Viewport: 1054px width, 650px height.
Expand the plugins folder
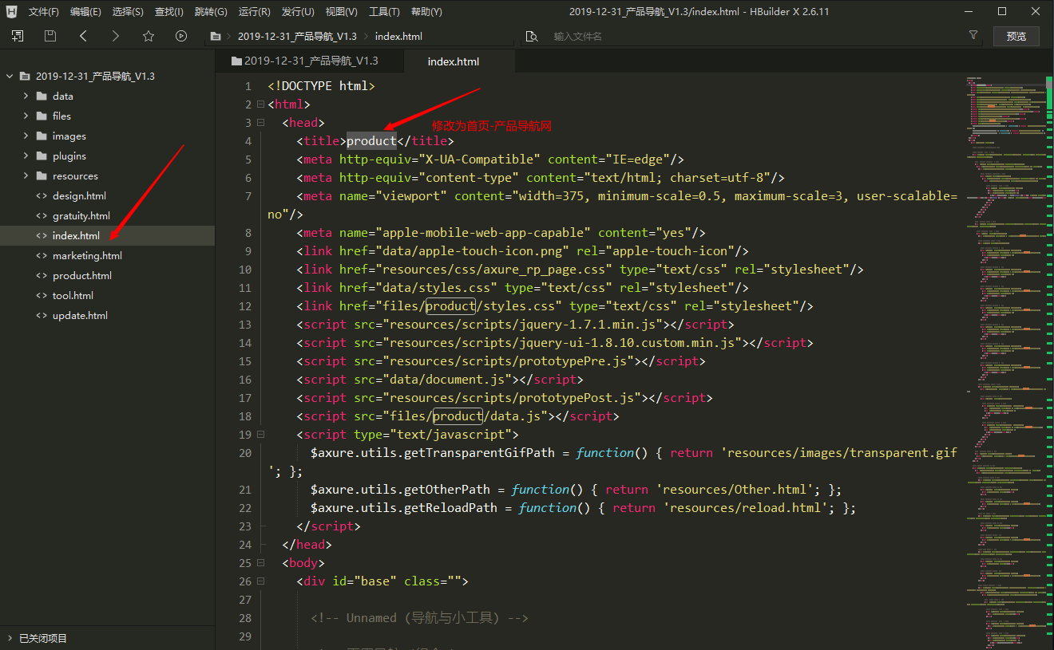[26, 156]
